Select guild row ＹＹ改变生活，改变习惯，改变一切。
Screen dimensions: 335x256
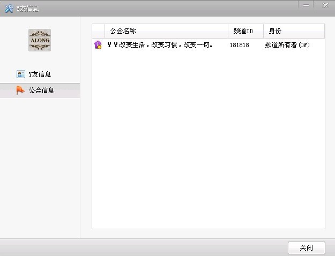(209, 45)
